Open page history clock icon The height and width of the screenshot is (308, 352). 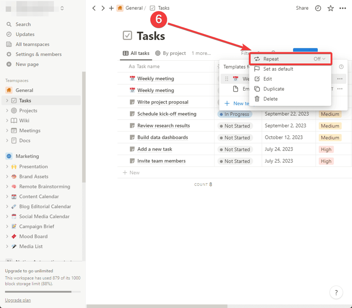(x=318, y=8)
